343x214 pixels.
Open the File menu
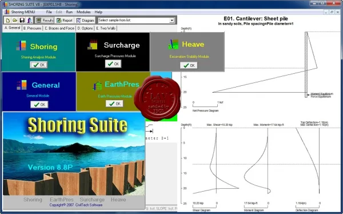click(x=49, y=12)
